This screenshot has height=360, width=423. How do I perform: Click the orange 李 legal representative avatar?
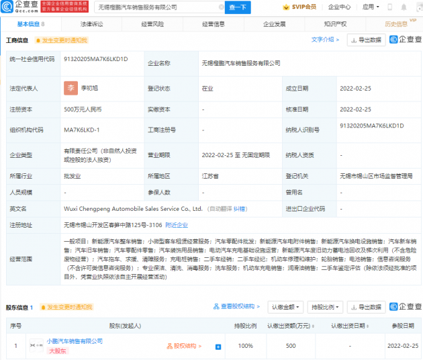tap(70, 87)
